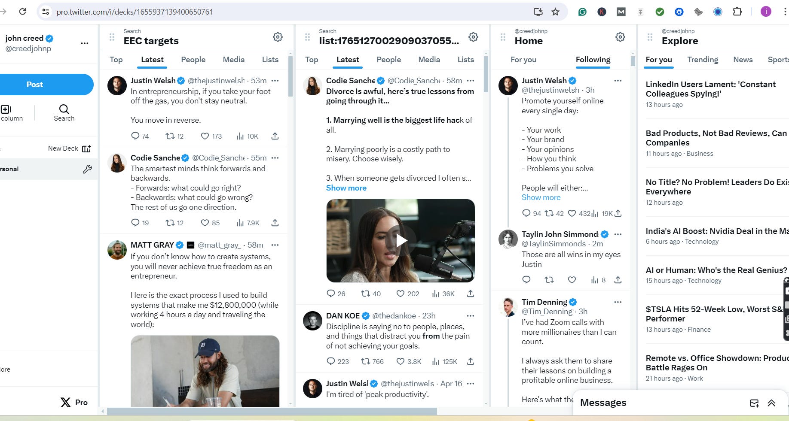The image size is (789, 421).
Task: Compose a new message in the Messages panel
Action: (754, 403)
